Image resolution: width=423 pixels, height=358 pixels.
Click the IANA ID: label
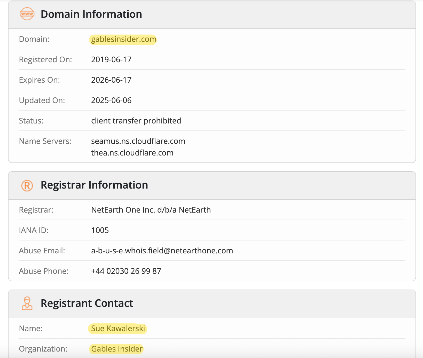(34, 230)
